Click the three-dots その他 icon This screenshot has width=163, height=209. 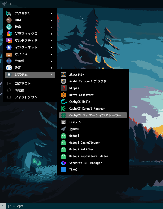[x=9, y=61]
